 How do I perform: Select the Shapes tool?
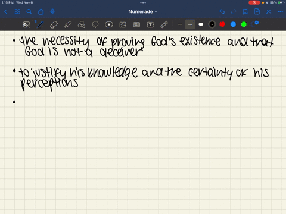coord(82,24)
